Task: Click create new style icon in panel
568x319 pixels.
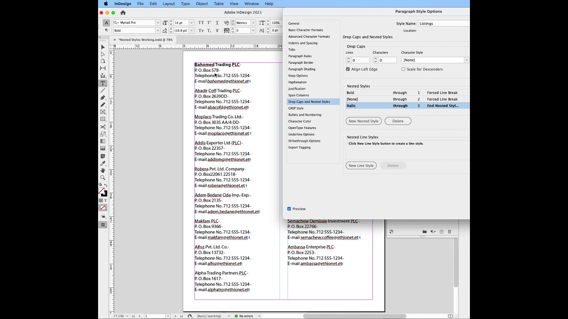Action: pos(442,232)
